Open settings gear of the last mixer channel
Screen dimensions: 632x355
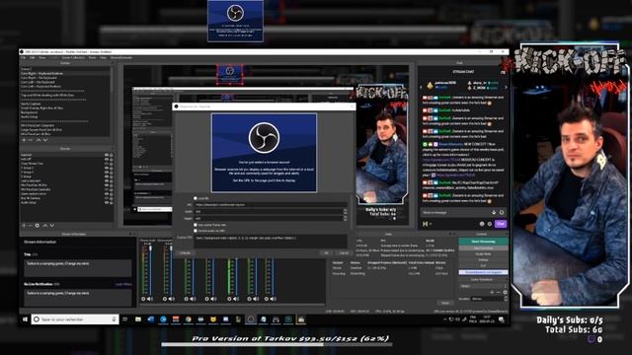(x=267, y=299)
